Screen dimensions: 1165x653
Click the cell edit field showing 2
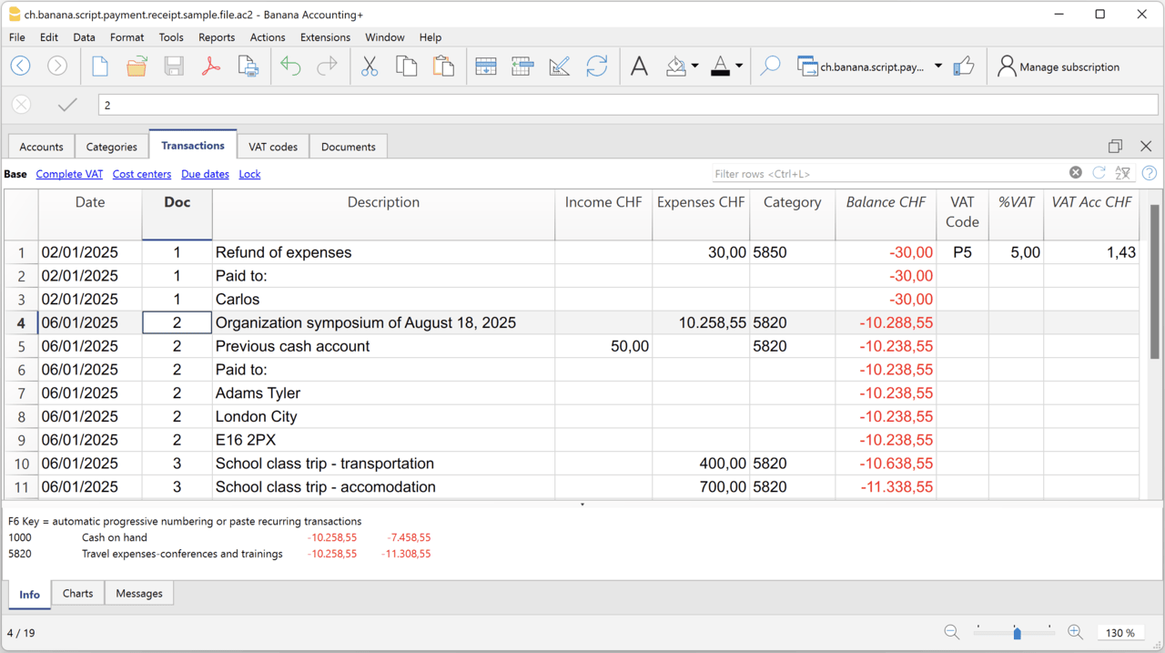point(626,105)
